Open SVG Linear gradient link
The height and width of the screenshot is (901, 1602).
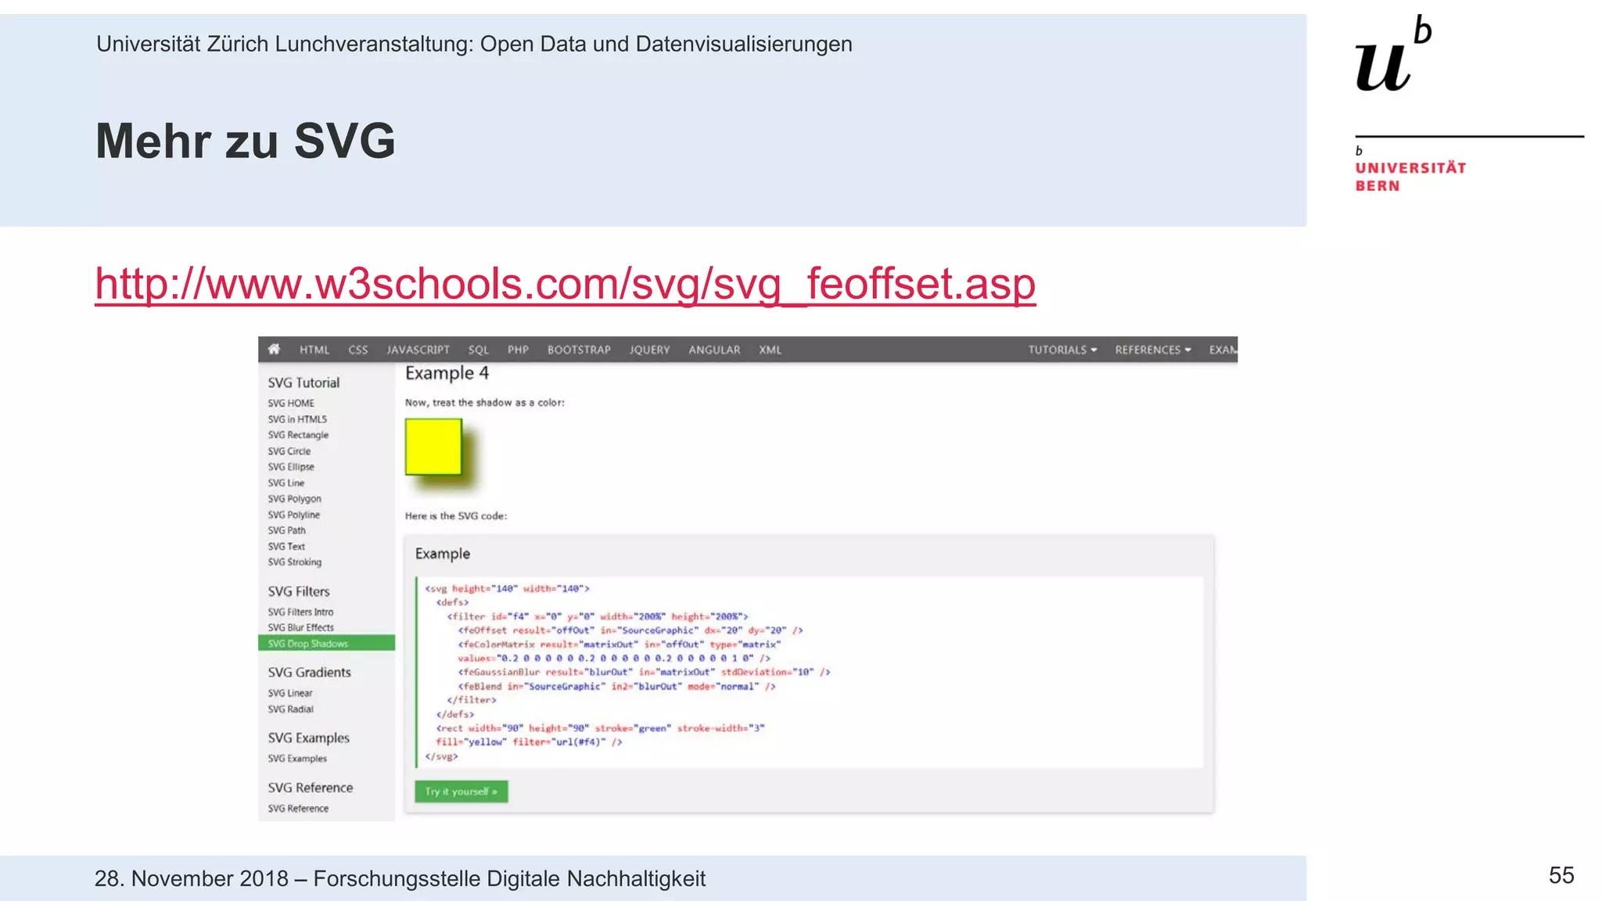click(290, 693)
